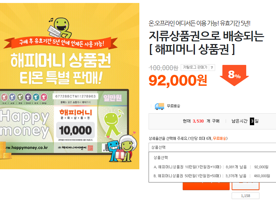Click the purple 인터넷 circle icon
Image resolution: width=276 pixels, height=205 pixels.
point(28,97)
